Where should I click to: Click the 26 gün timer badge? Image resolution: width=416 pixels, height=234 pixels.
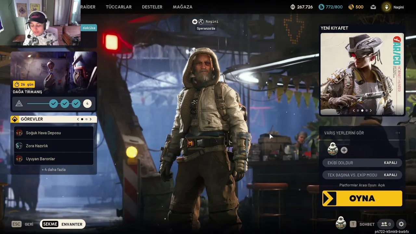24,84
